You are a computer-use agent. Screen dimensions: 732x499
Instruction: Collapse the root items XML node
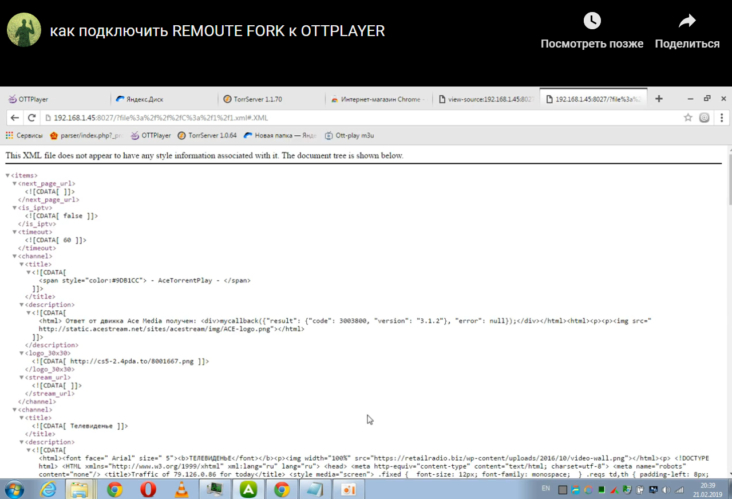tap(8, 176)
